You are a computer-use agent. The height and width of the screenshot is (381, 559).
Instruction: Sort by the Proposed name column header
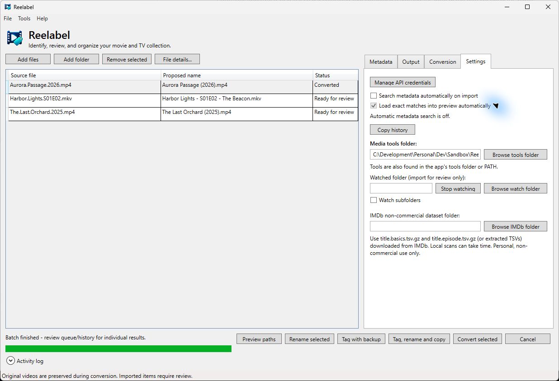coord(237,75)
